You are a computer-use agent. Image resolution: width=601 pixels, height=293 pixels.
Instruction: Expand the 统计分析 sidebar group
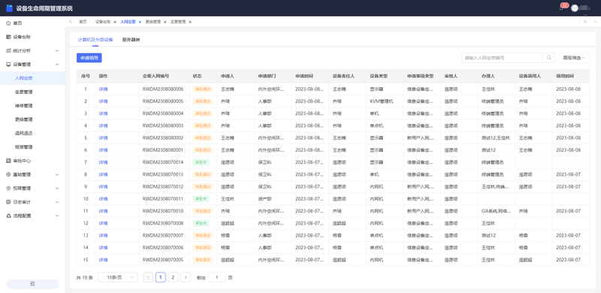(57, 50)
